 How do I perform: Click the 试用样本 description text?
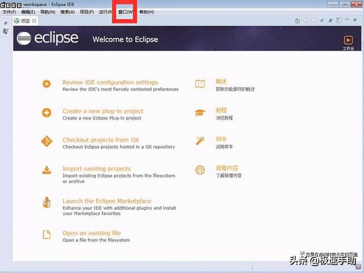tap(224, 147)
